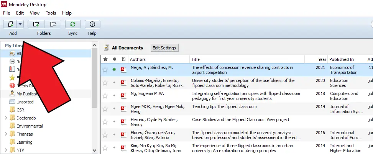Sort by Title column header
This screenshot has width=373, height=154.
coord(247,59)
